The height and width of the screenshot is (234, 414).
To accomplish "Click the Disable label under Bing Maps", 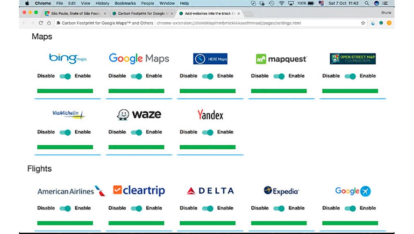I will [46, 76].
